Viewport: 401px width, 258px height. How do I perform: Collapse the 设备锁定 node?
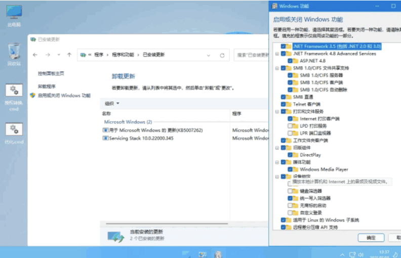pyautogui.click(x=277, y=177)
